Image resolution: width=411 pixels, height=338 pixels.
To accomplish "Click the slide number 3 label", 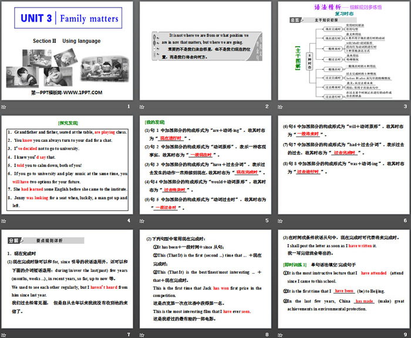I will (404, 107).
